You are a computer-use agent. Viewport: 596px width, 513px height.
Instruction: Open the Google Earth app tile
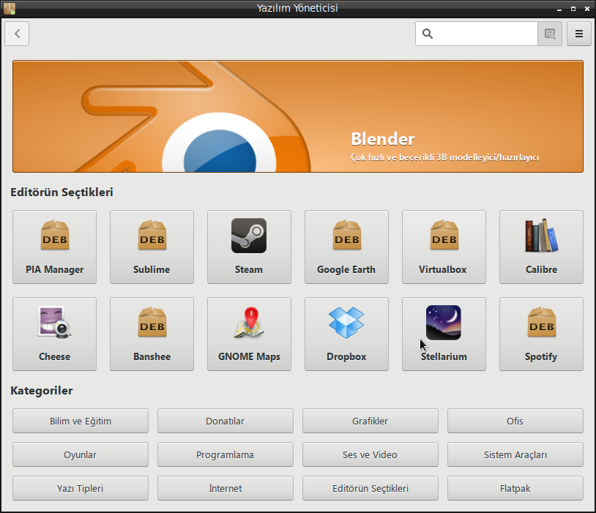346,247
